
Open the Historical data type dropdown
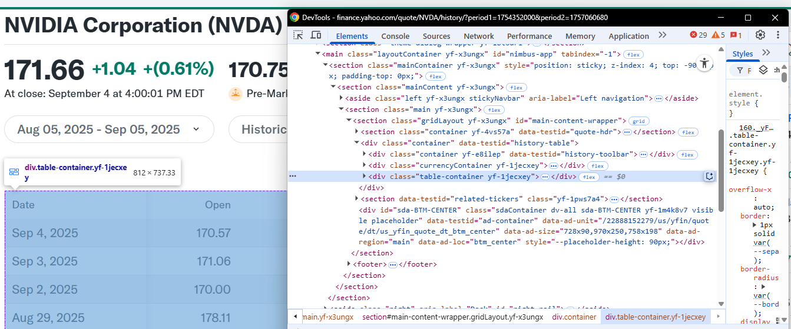(x=258, y=129)
